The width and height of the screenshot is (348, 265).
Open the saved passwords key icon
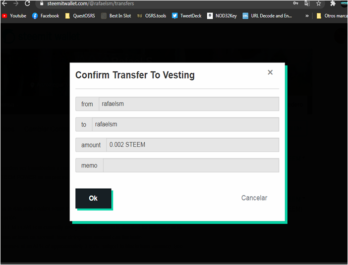[295, 3]
